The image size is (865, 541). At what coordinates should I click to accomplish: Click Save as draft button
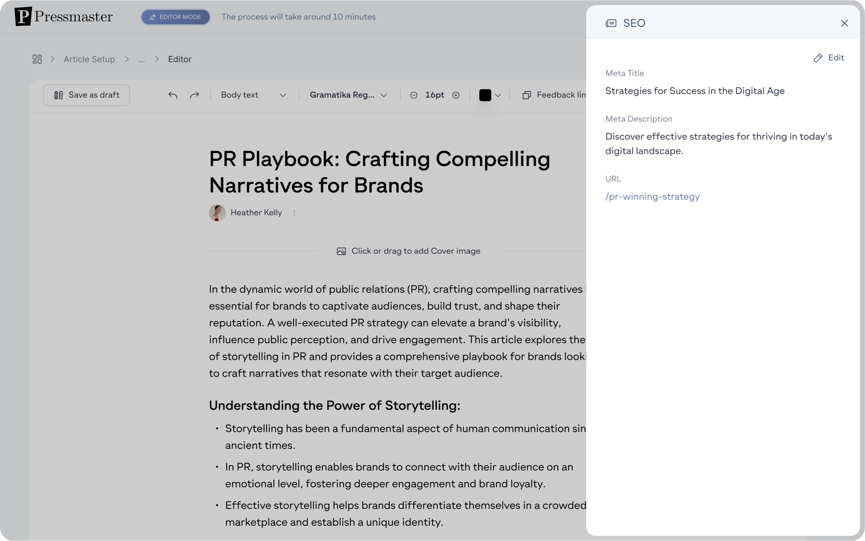click(86, 95)
